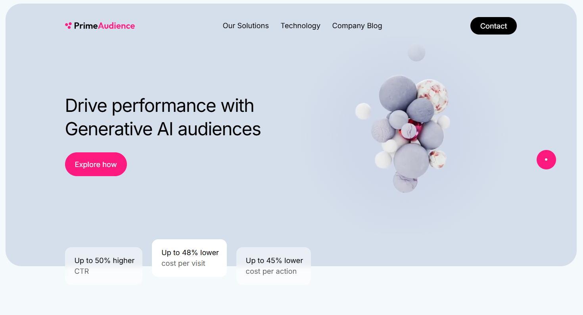Open the Company Blog nav link
The height and width of the screenshot is (315, 583).
click(357, 26)
